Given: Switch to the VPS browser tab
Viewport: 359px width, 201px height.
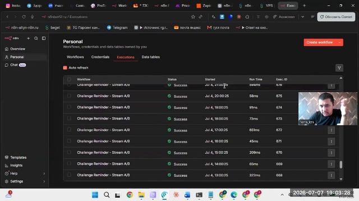Looking at the screenshot, I should [x=266, y=6].
